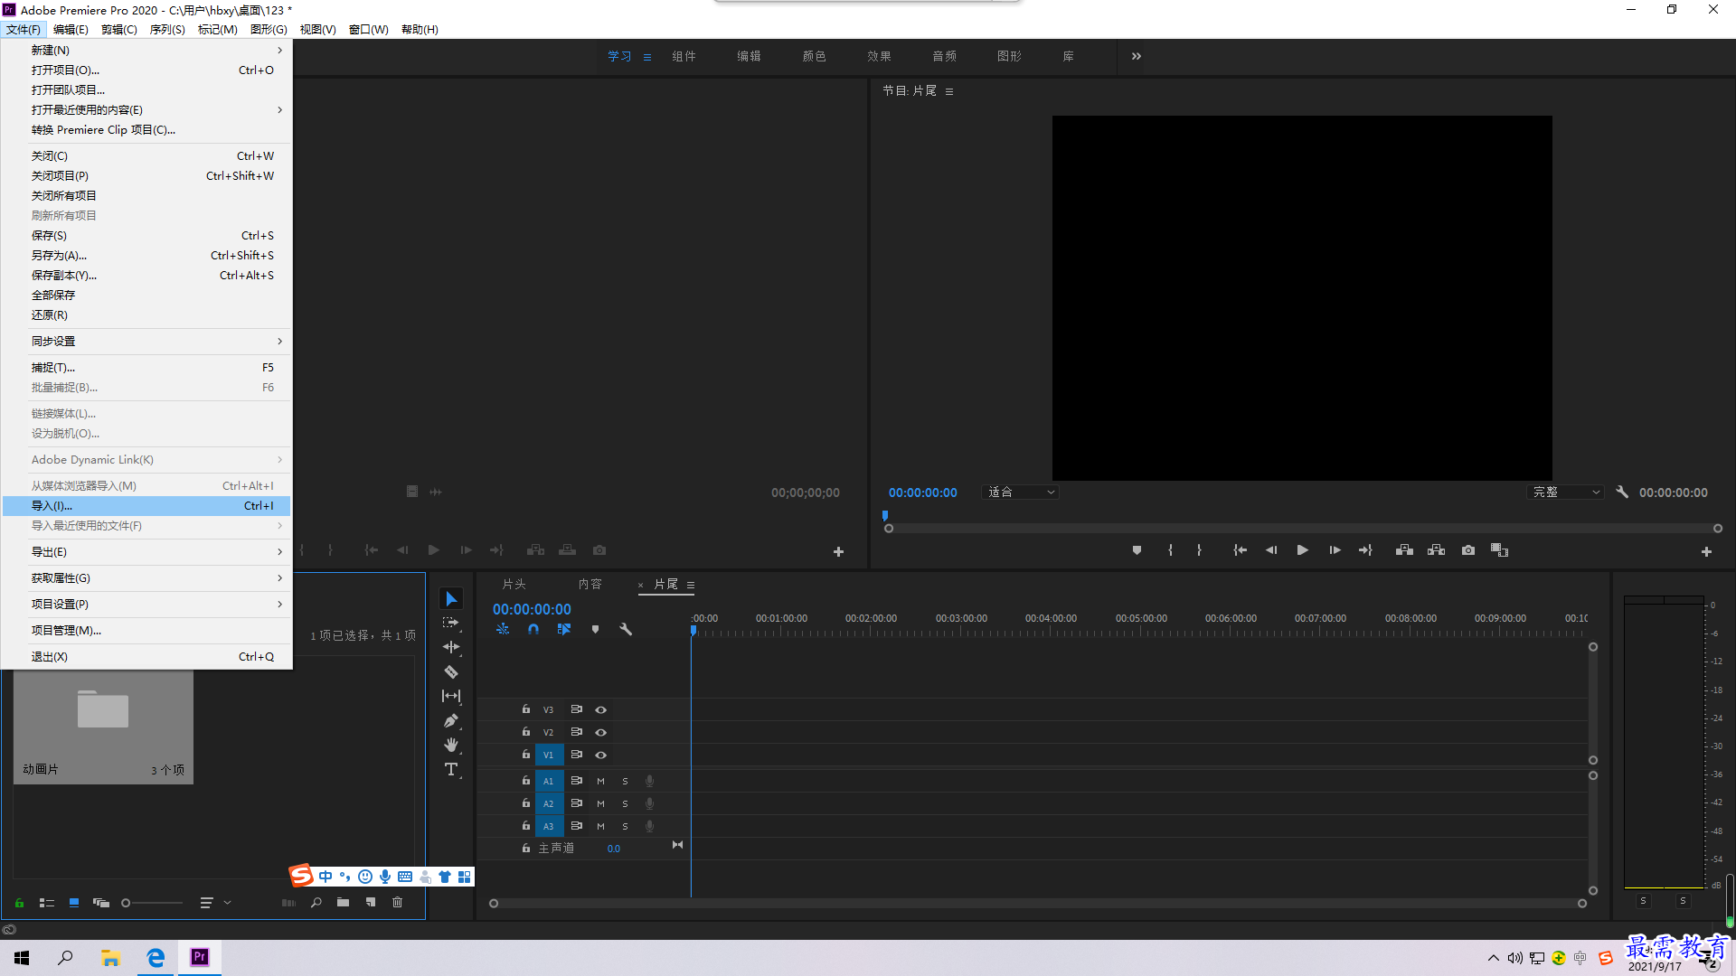Add a marker in the timeline

(595, 629)
